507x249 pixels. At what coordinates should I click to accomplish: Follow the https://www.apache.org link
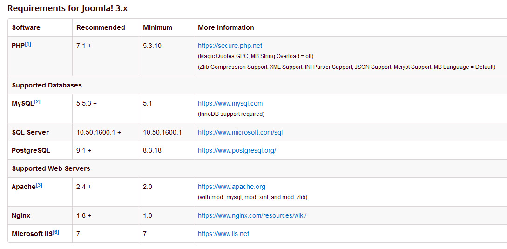[x=231, y=187]
